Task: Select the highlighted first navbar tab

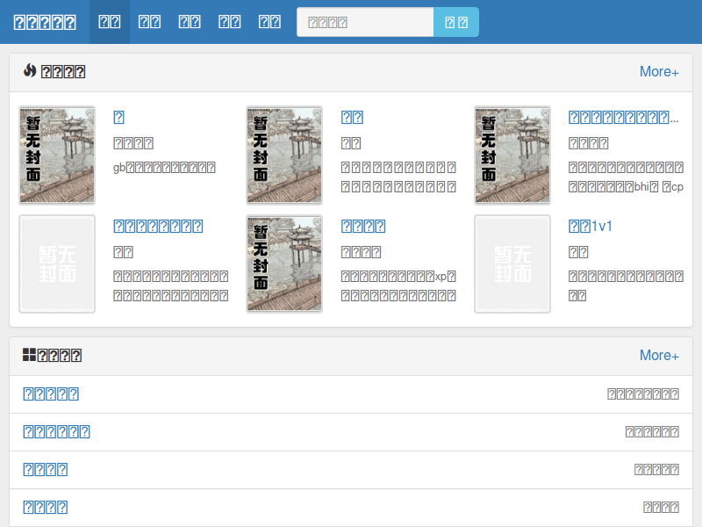Action: coord(110,22)
